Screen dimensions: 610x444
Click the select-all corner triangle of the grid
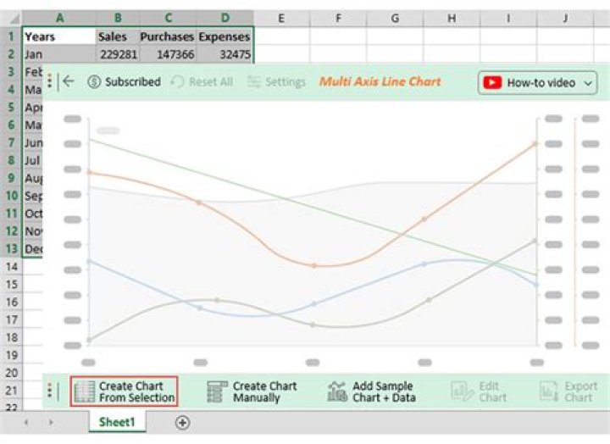coord(14,18)
